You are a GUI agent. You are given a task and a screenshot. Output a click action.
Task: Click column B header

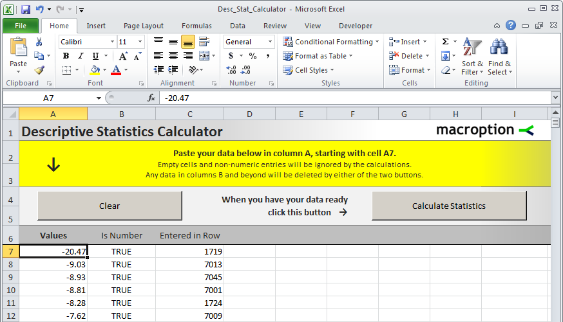[121, 114]
